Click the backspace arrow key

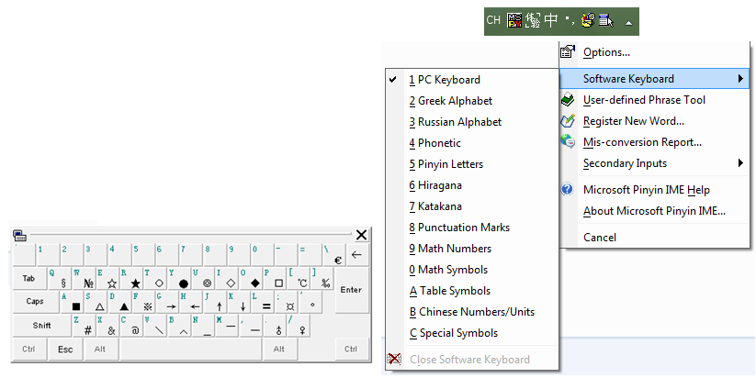(x=357, y=255)
